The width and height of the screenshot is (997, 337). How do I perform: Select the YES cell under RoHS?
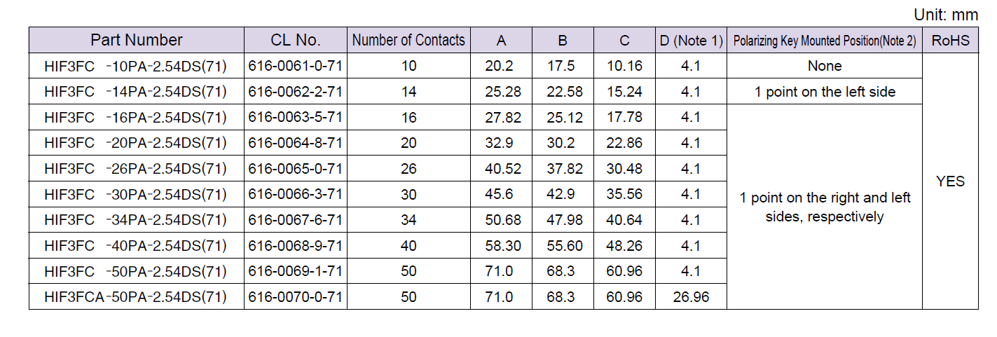950,181
